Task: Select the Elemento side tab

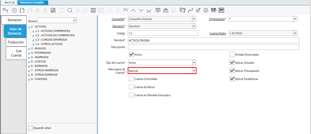Action: click(x=14, y=20)
